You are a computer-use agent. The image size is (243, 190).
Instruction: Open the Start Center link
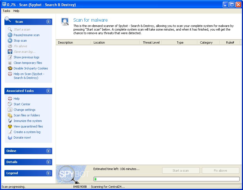click(22, 104)
